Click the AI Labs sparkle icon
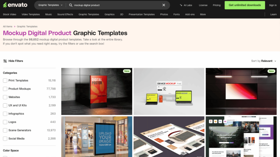 click(x=181, y=5)
